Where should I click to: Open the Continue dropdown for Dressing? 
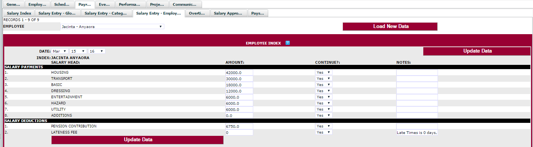point(324,91)
